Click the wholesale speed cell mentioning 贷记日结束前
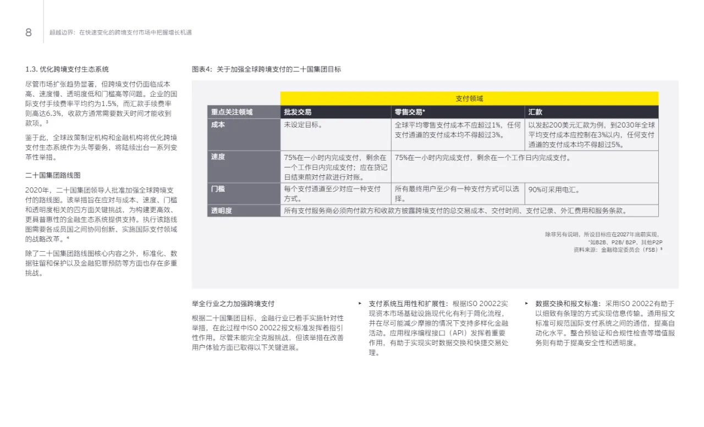704x427 pixels. (x=335, y=167)
